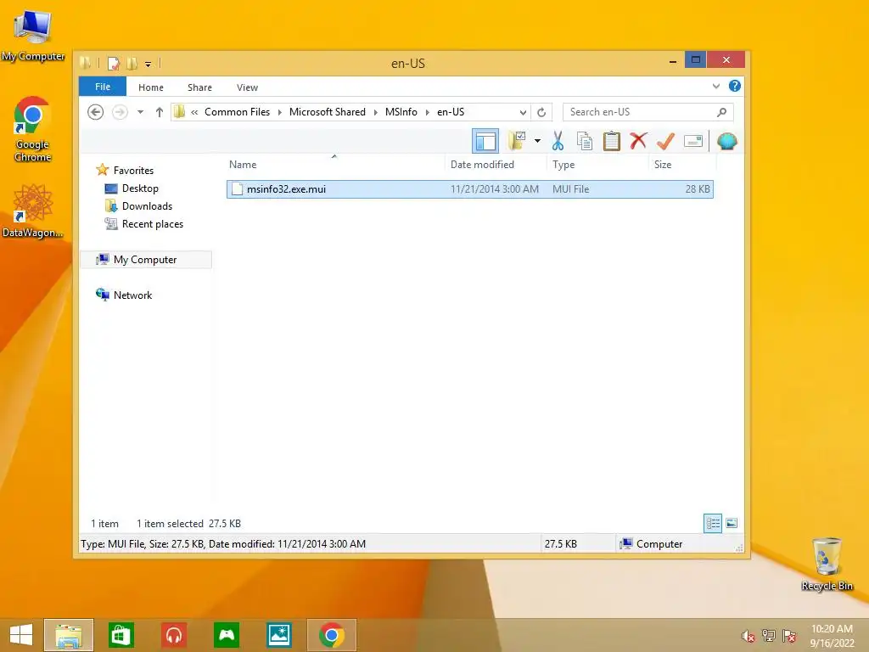Open the recent locations dropdown arrow
The image size is (869, 652).
point(141,112)
